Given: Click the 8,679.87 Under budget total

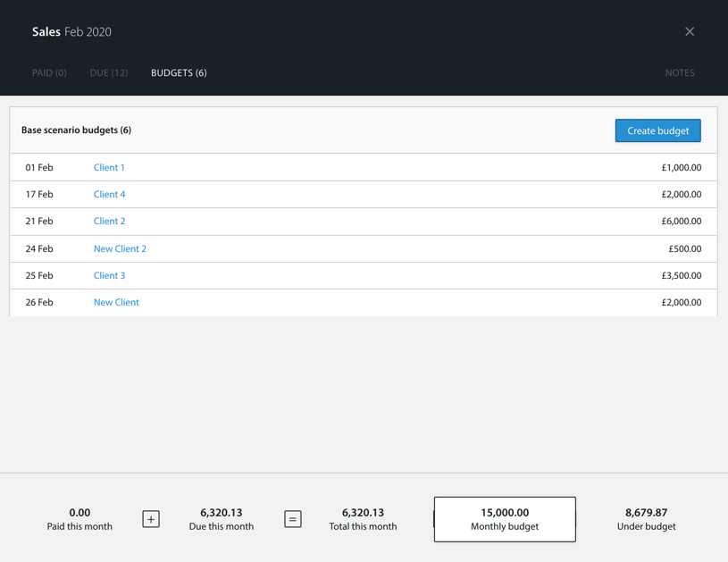Looking at the screenshot, I should click(x=645, y=512).
